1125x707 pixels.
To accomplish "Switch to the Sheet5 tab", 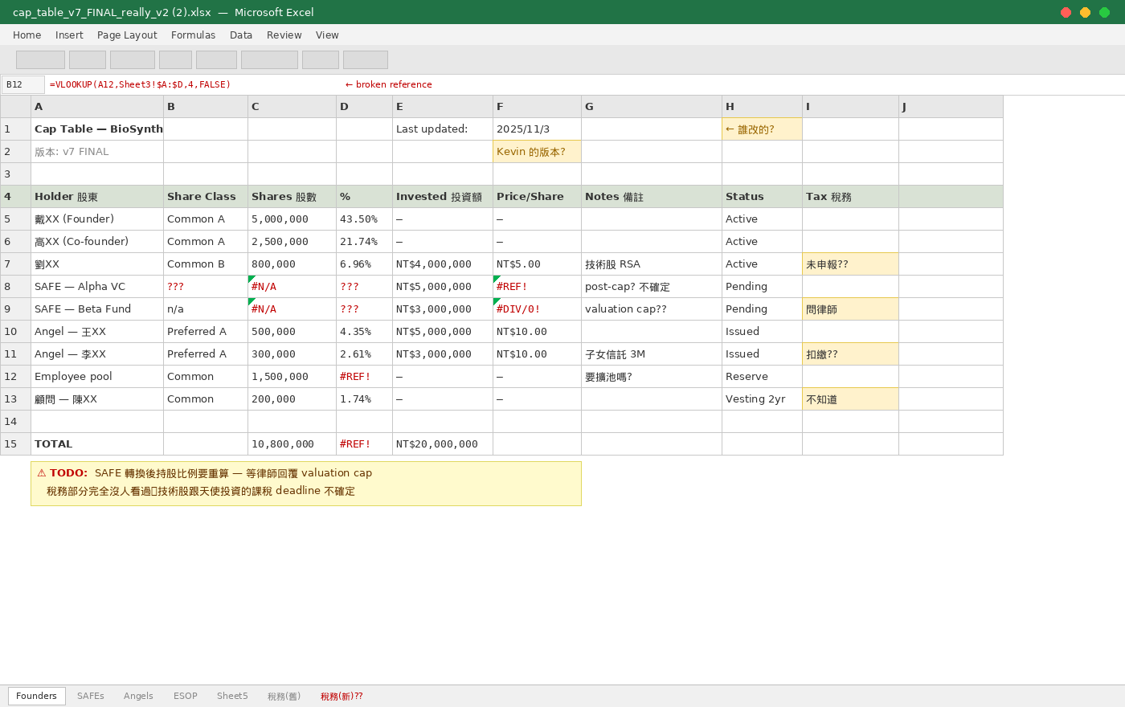I will [x=232, y=696].
